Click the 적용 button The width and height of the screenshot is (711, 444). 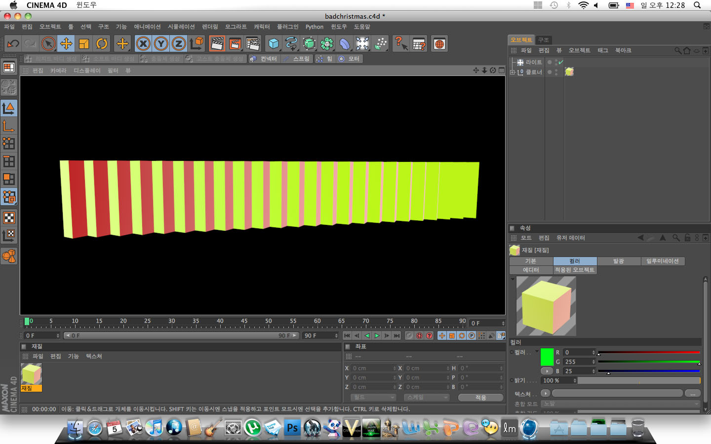click(480, 397)
